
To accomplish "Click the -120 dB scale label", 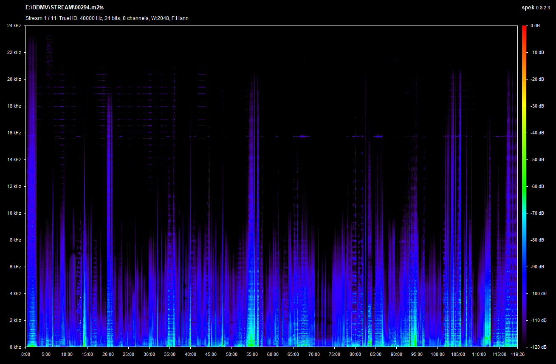I will tap(538, 347).
